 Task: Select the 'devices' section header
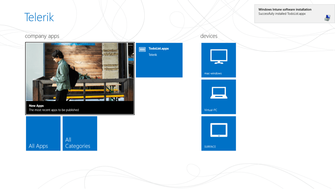point(209,36)
